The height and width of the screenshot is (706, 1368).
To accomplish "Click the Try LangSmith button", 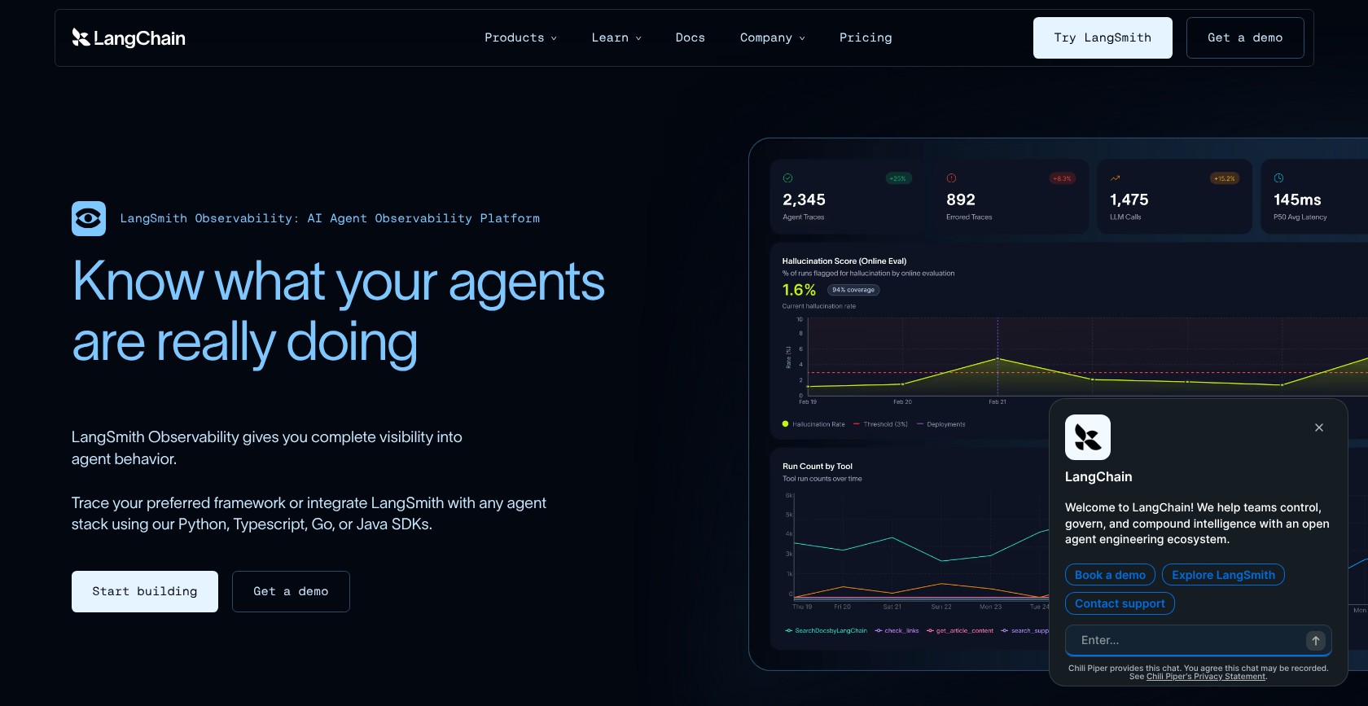I will point(1103,37).
